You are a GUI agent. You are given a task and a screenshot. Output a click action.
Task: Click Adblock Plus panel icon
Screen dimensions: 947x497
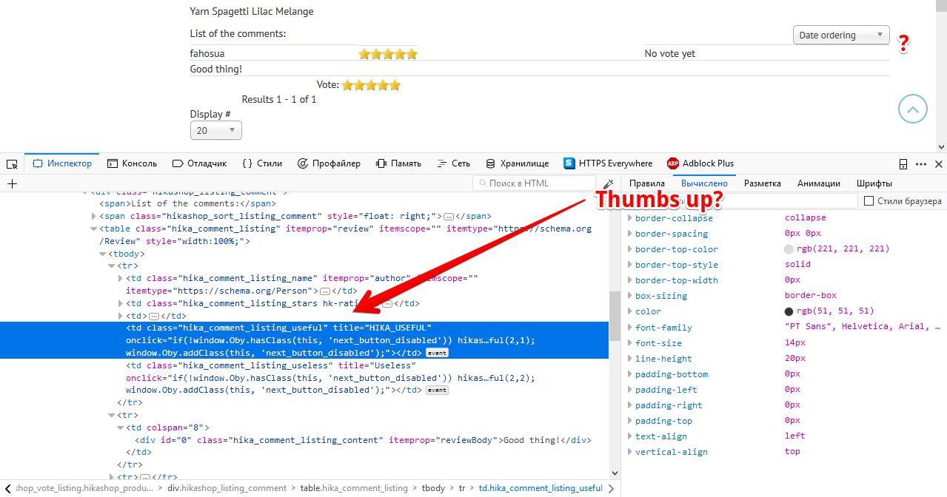click(673, 163)
